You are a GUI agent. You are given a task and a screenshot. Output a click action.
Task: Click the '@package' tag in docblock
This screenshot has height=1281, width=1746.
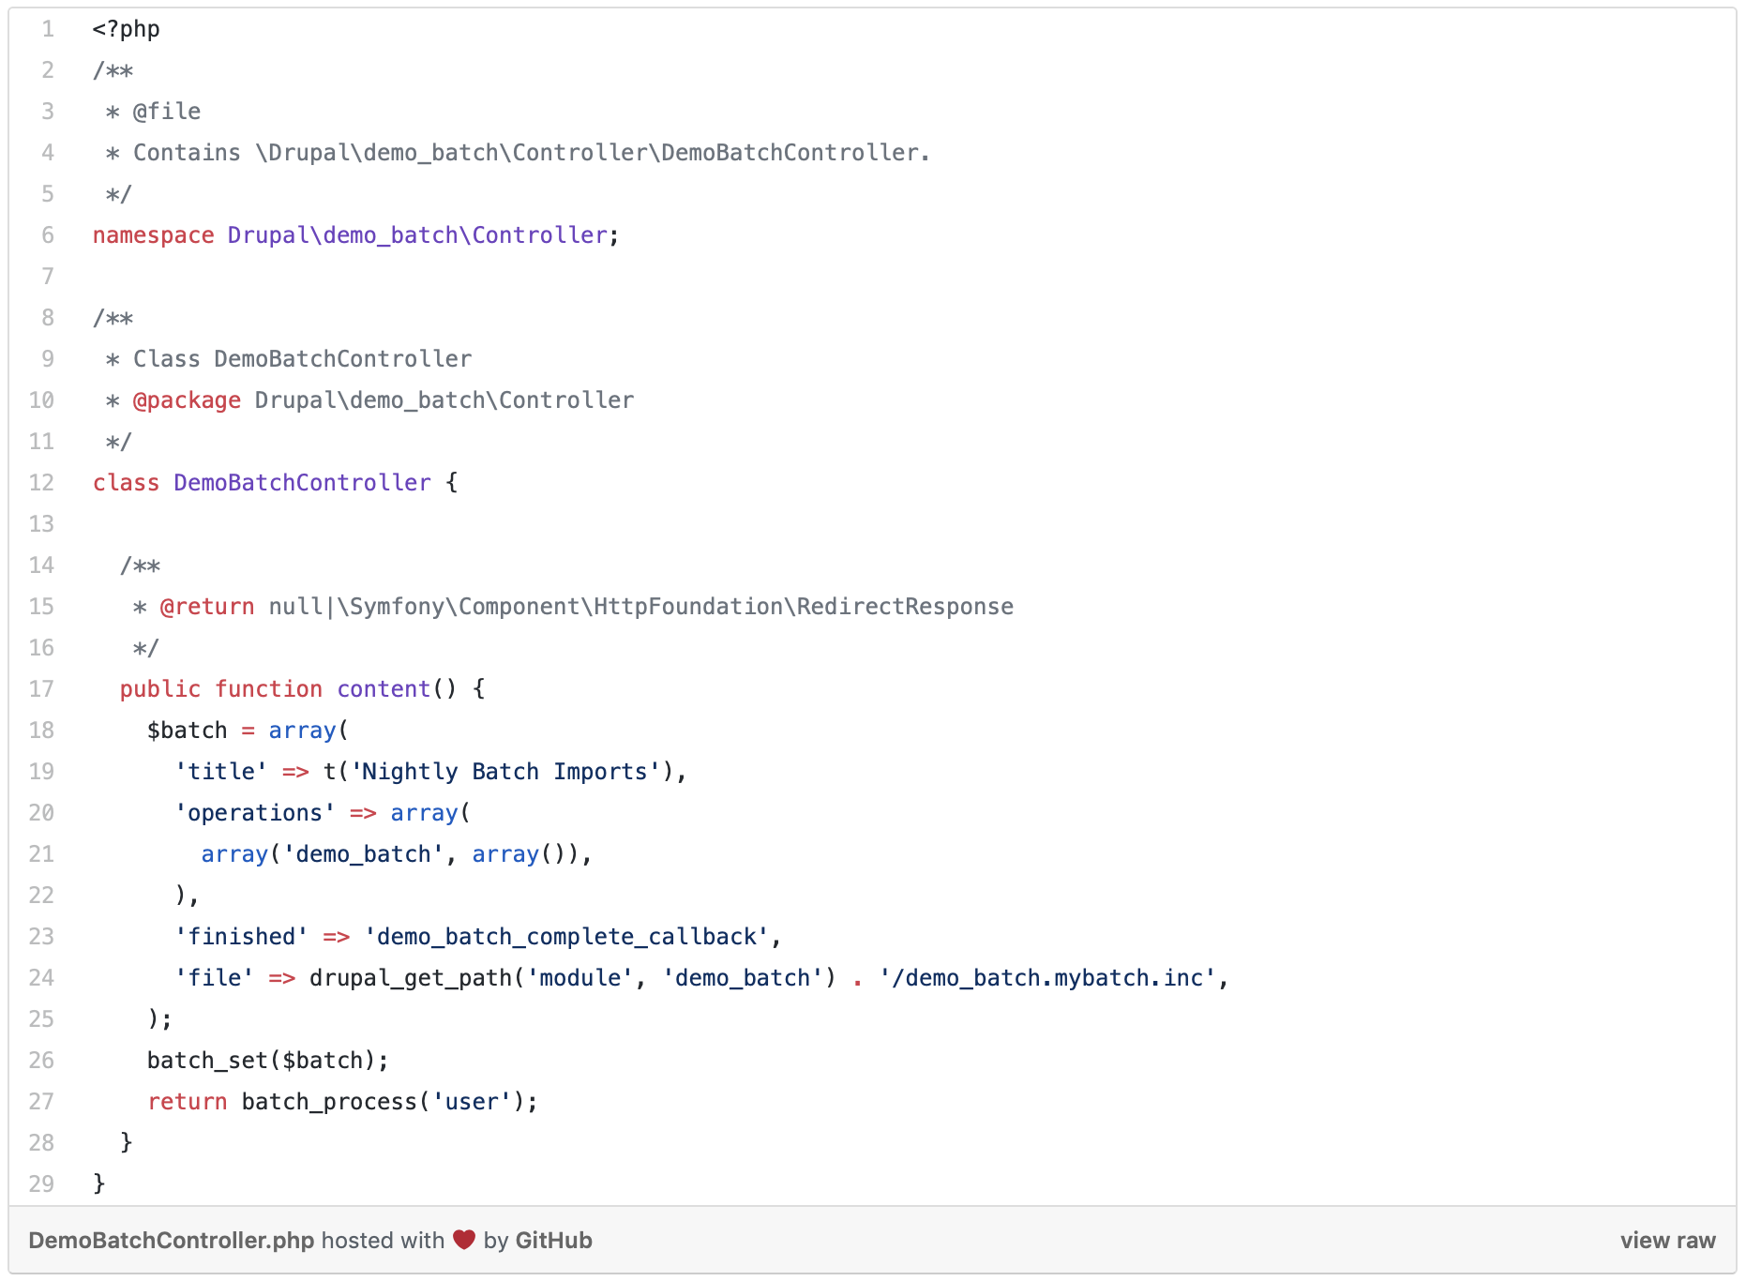click(x=187, y=400)
